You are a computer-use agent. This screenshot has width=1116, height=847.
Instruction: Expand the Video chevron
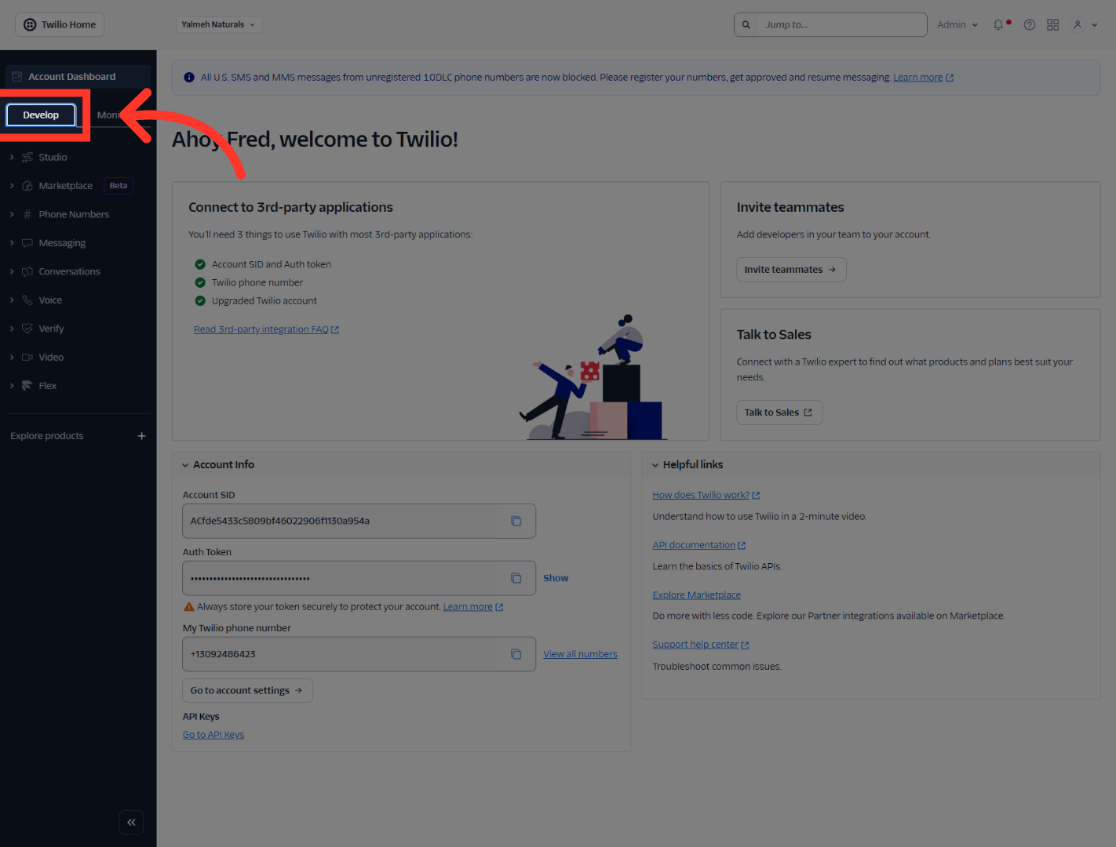click(12, 357)
